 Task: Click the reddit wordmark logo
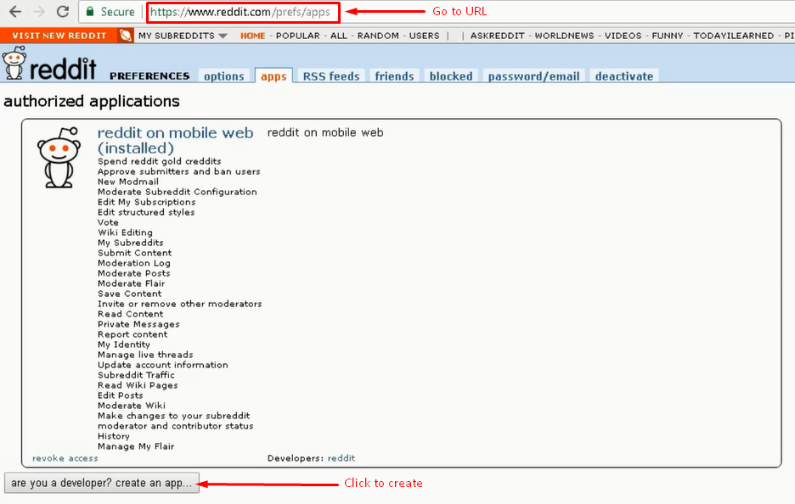(x=63, y=69)
